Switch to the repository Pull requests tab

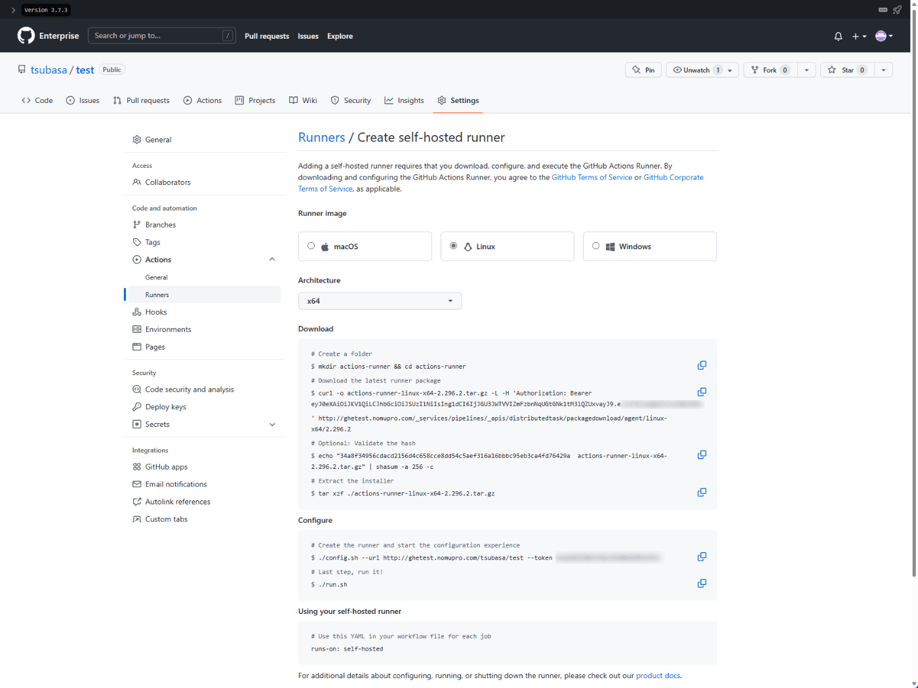[x=141, y=100]
